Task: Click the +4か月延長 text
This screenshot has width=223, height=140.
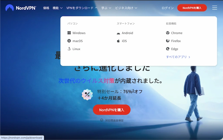Action: click(x=109, y=98)
